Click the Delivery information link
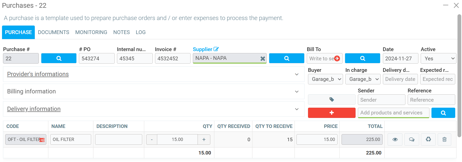The height and width of the screenshot is (162, 462). tap(34, 109)
